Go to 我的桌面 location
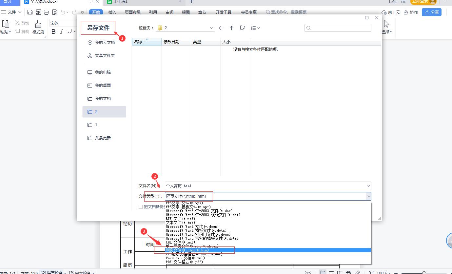The height and width of the screenshot is (274, 452). coord(103,86)
